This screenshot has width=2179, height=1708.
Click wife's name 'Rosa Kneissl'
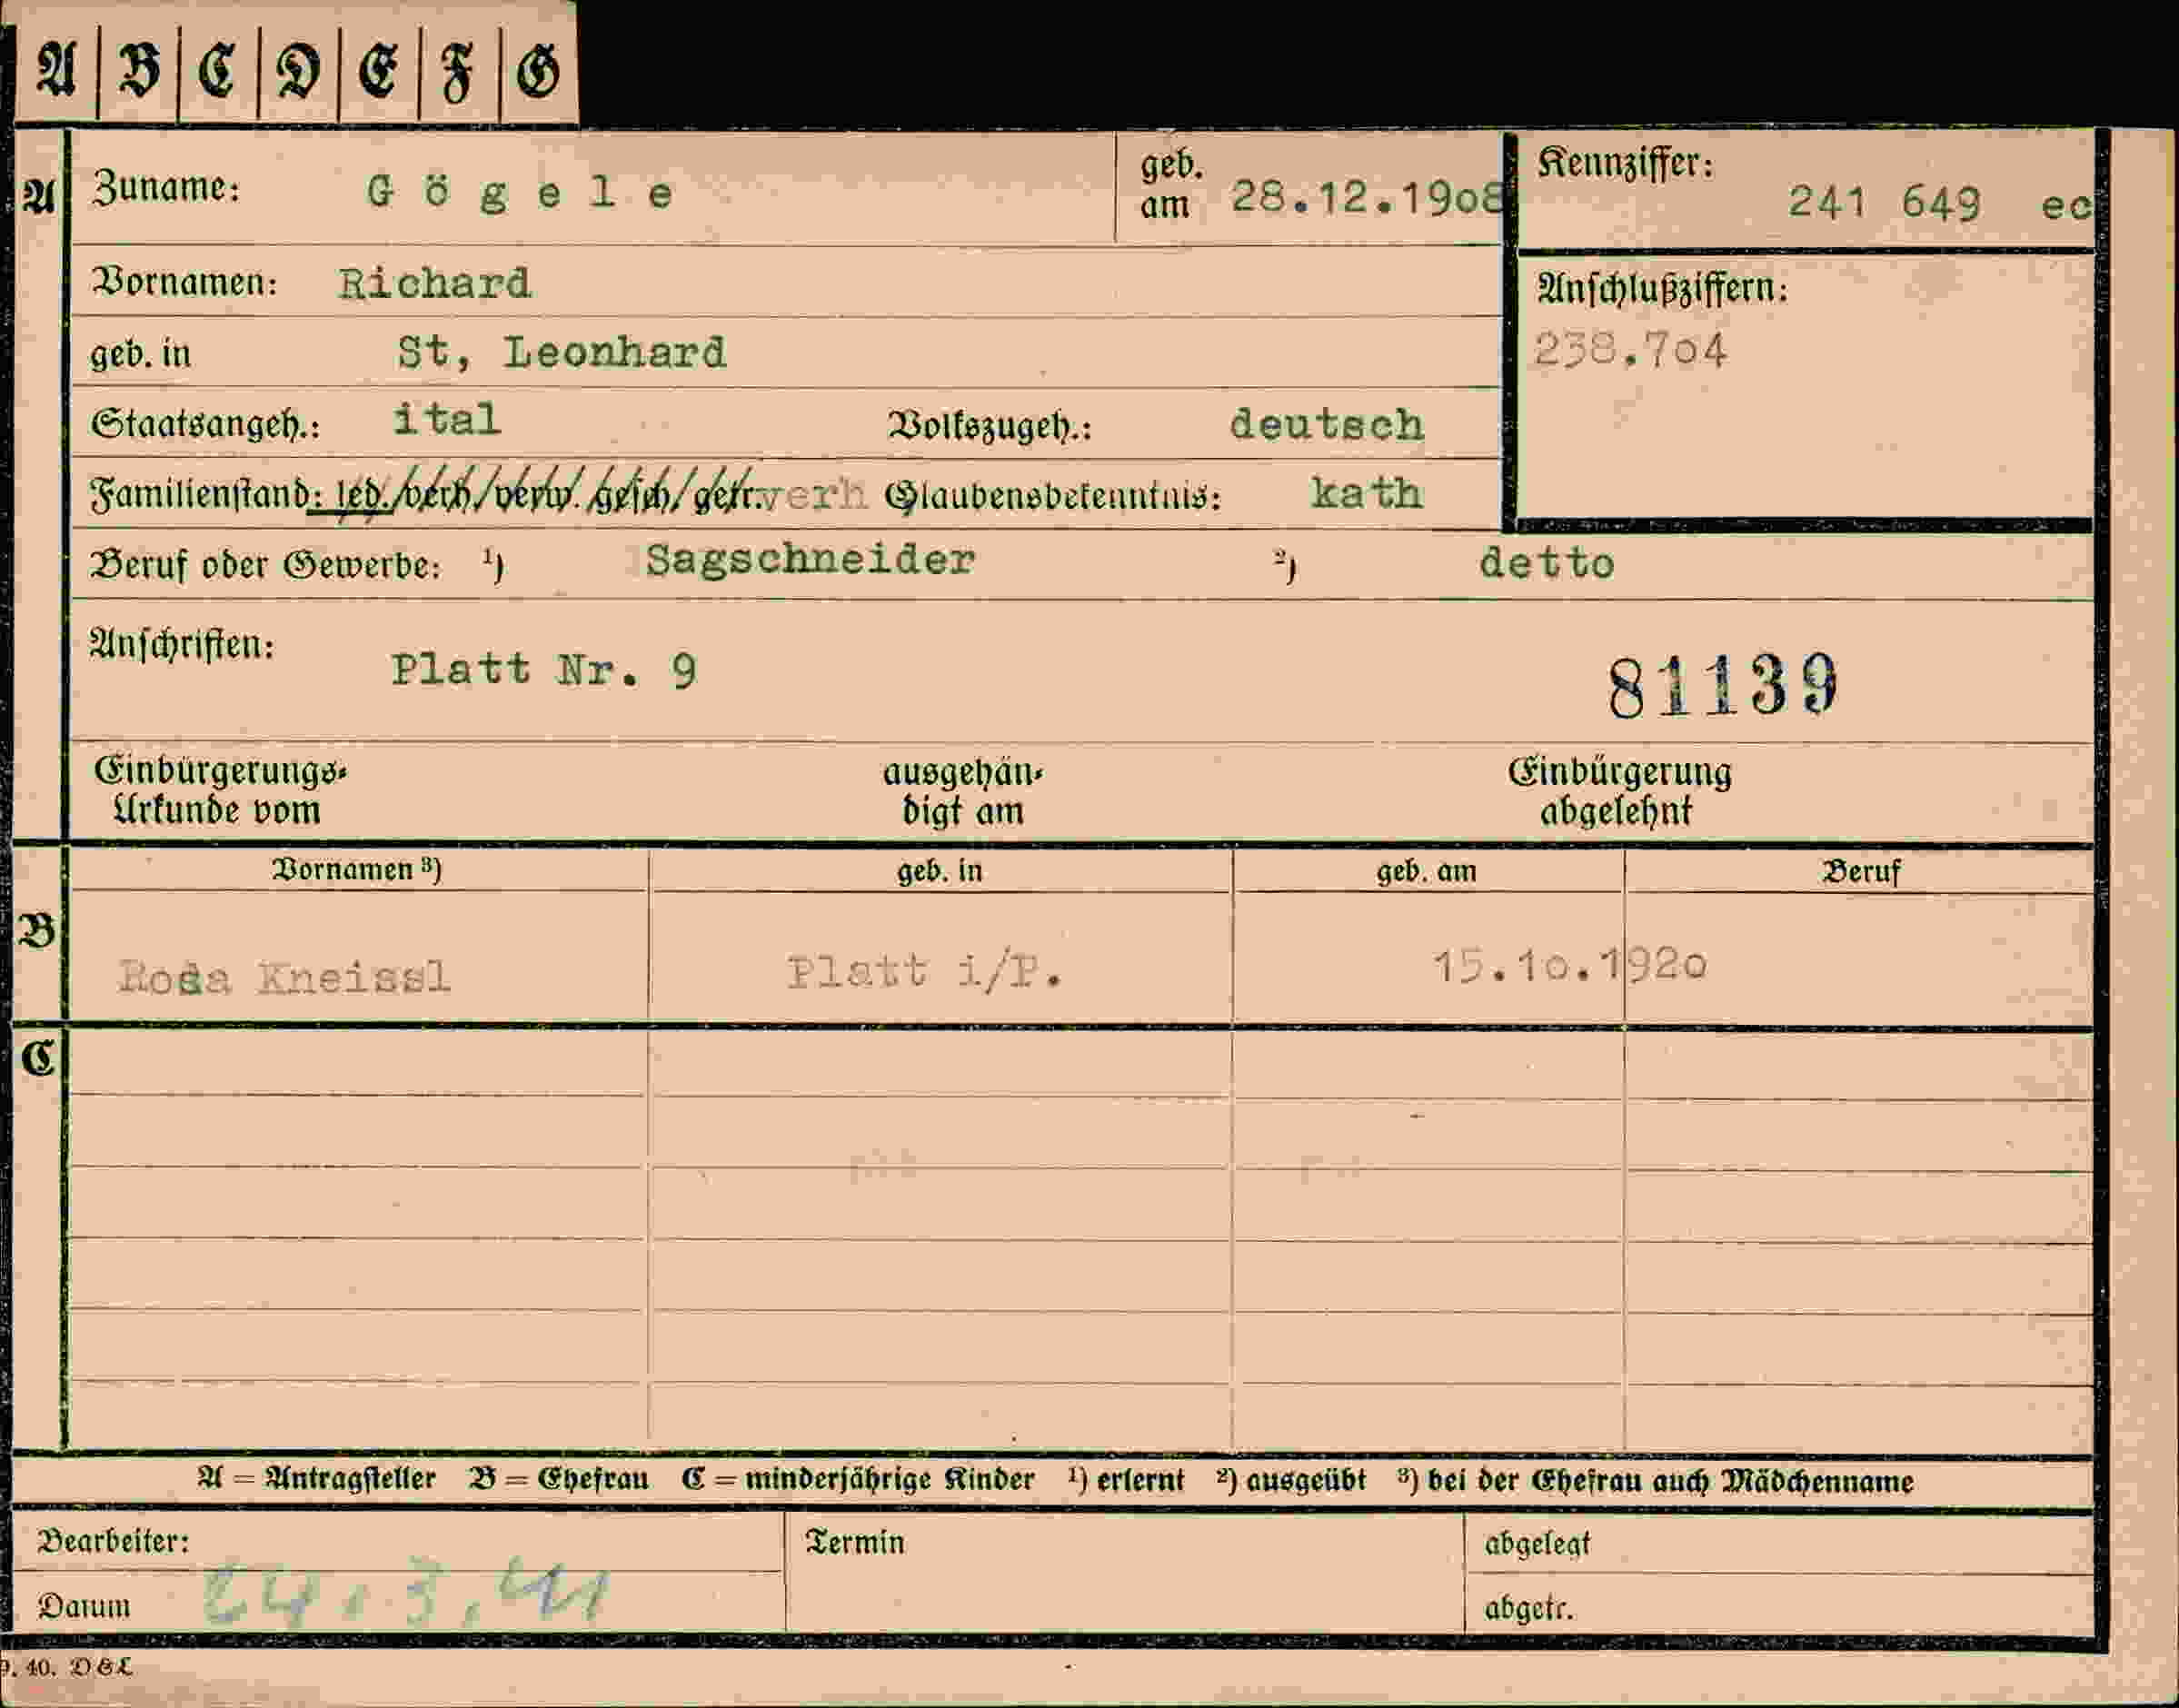[x=285, y=977]
